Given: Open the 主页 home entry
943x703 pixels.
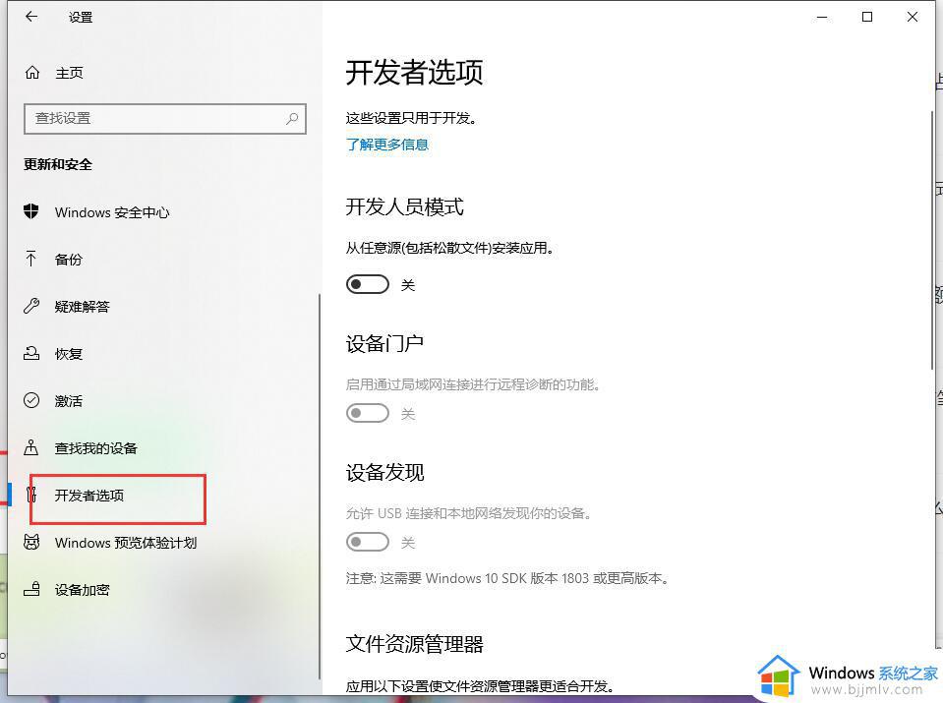Looking at the screenshot, I should point(69,73).
